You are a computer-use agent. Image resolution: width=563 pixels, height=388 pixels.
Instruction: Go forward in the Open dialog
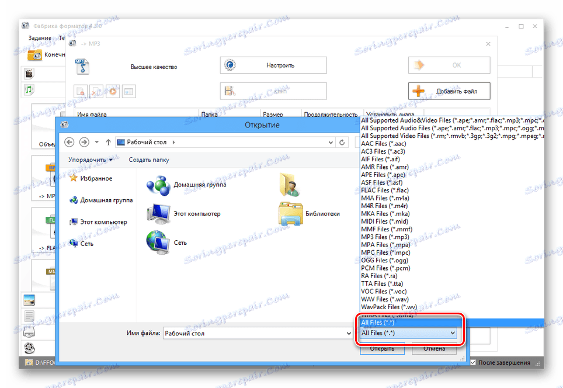pos(84,142)
